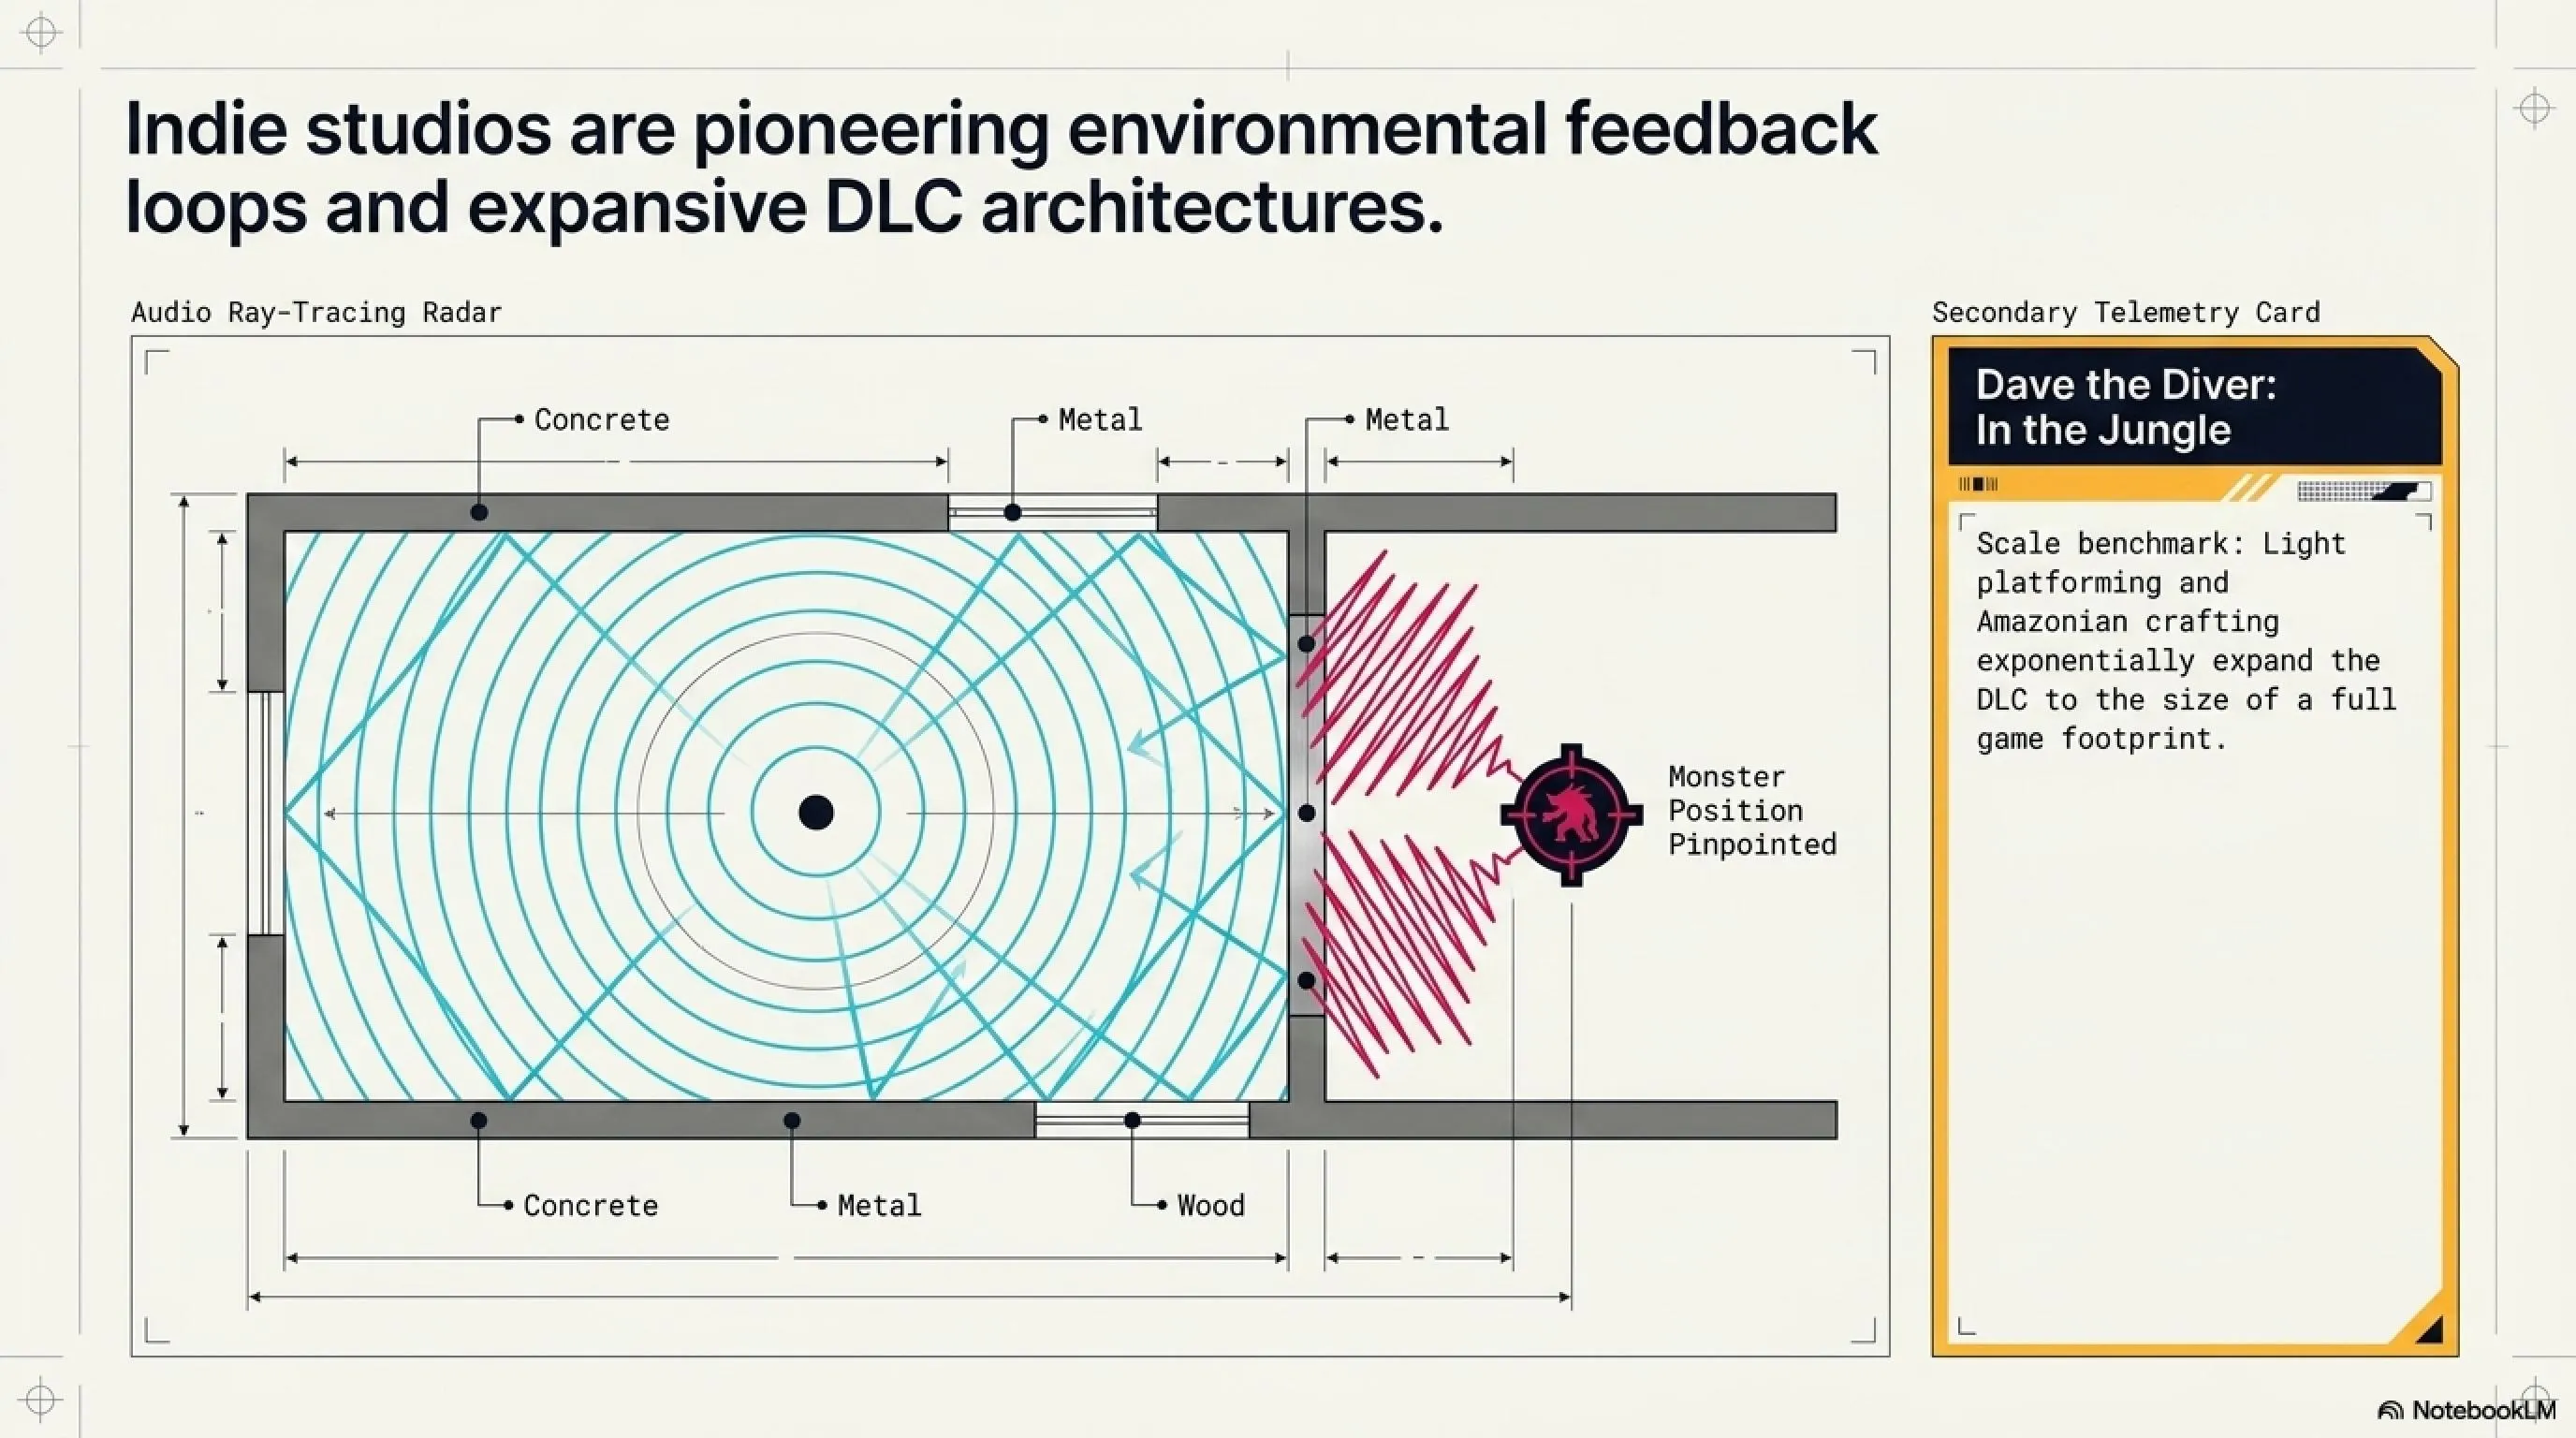This screenshot has width=2576, height=1438.
Task: Click the top metal window node dot
Action: (1013, 512)
